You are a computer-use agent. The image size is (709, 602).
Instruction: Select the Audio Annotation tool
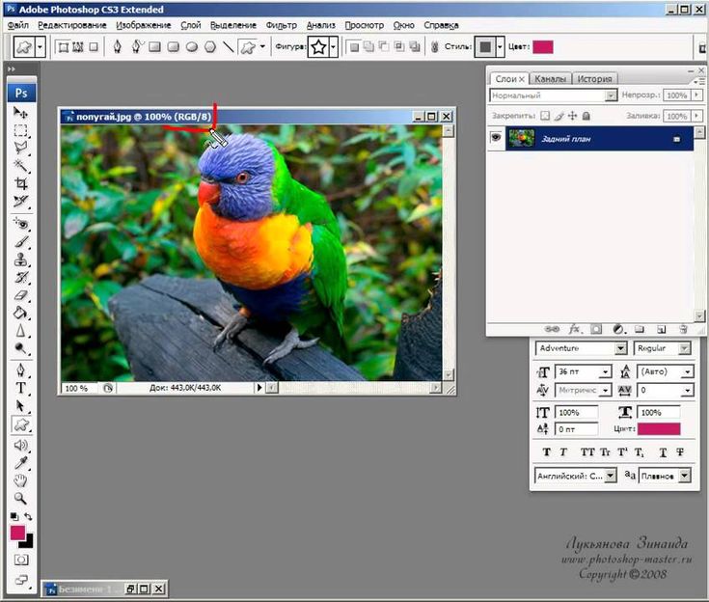pyautogui.click(x=20, y=445)
